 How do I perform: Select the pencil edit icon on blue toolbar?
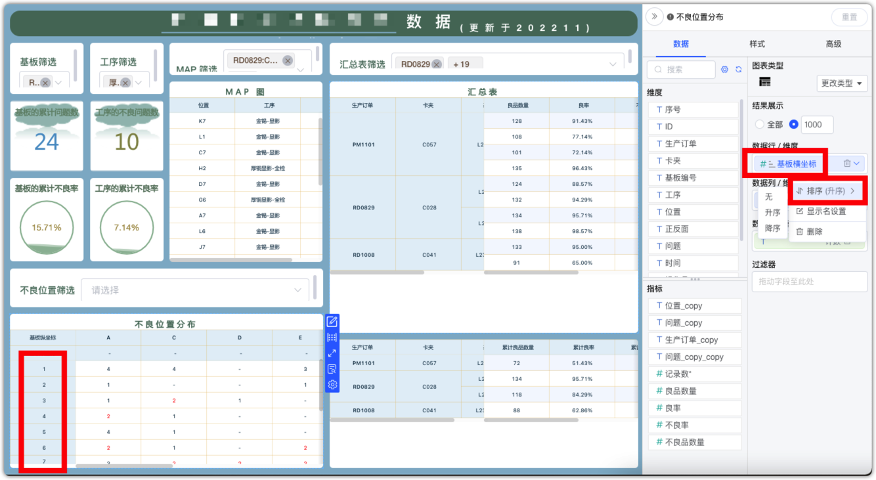pos(332,322)
